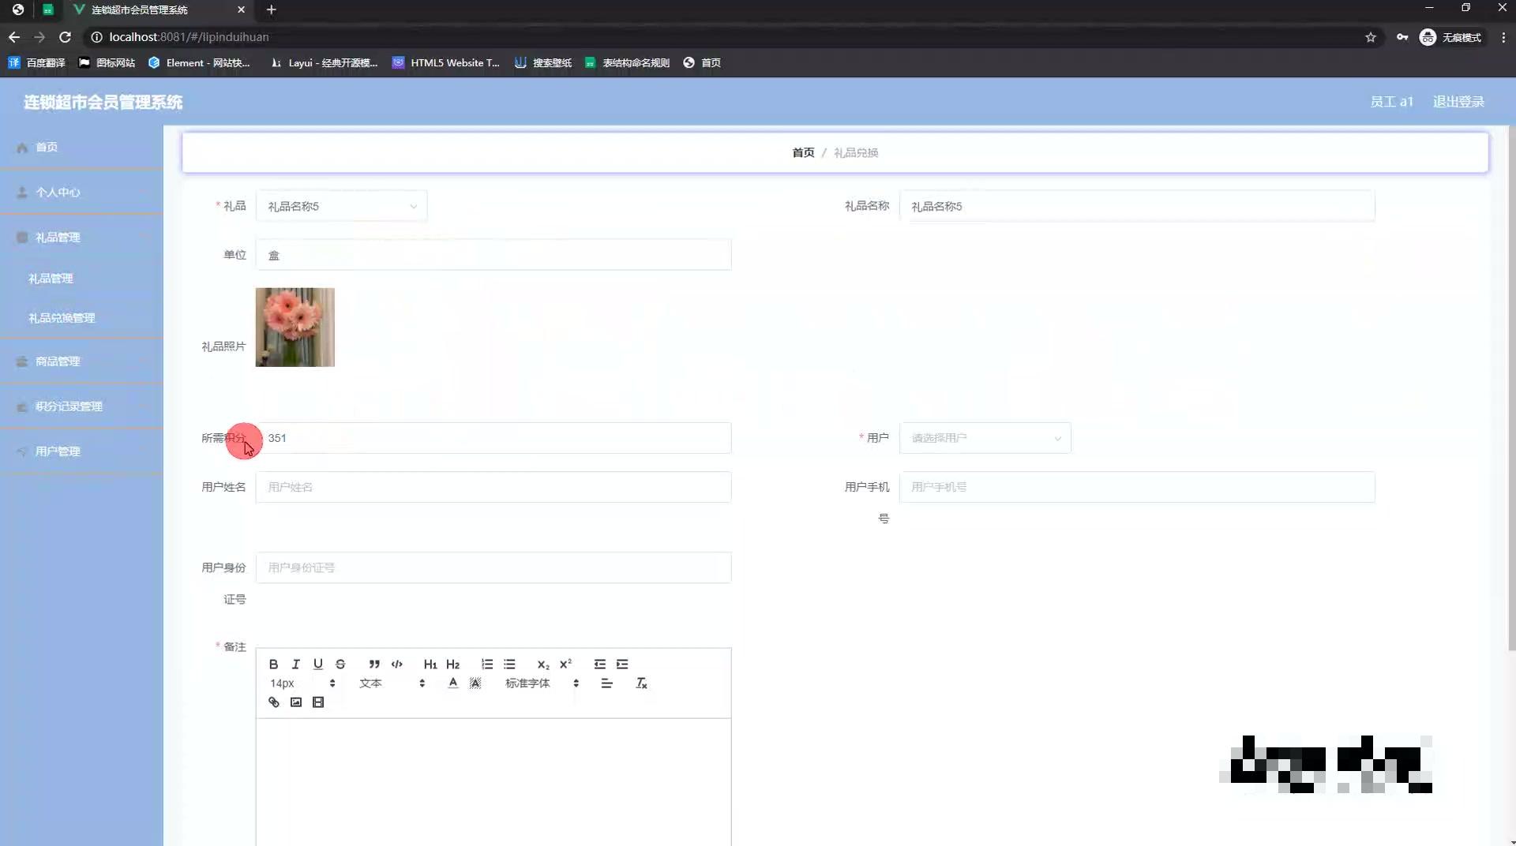Click the 单位 input field

(x=493, y=255)
